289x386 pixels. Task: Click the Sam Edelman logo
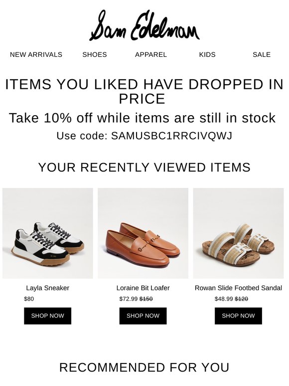[144, 25]
